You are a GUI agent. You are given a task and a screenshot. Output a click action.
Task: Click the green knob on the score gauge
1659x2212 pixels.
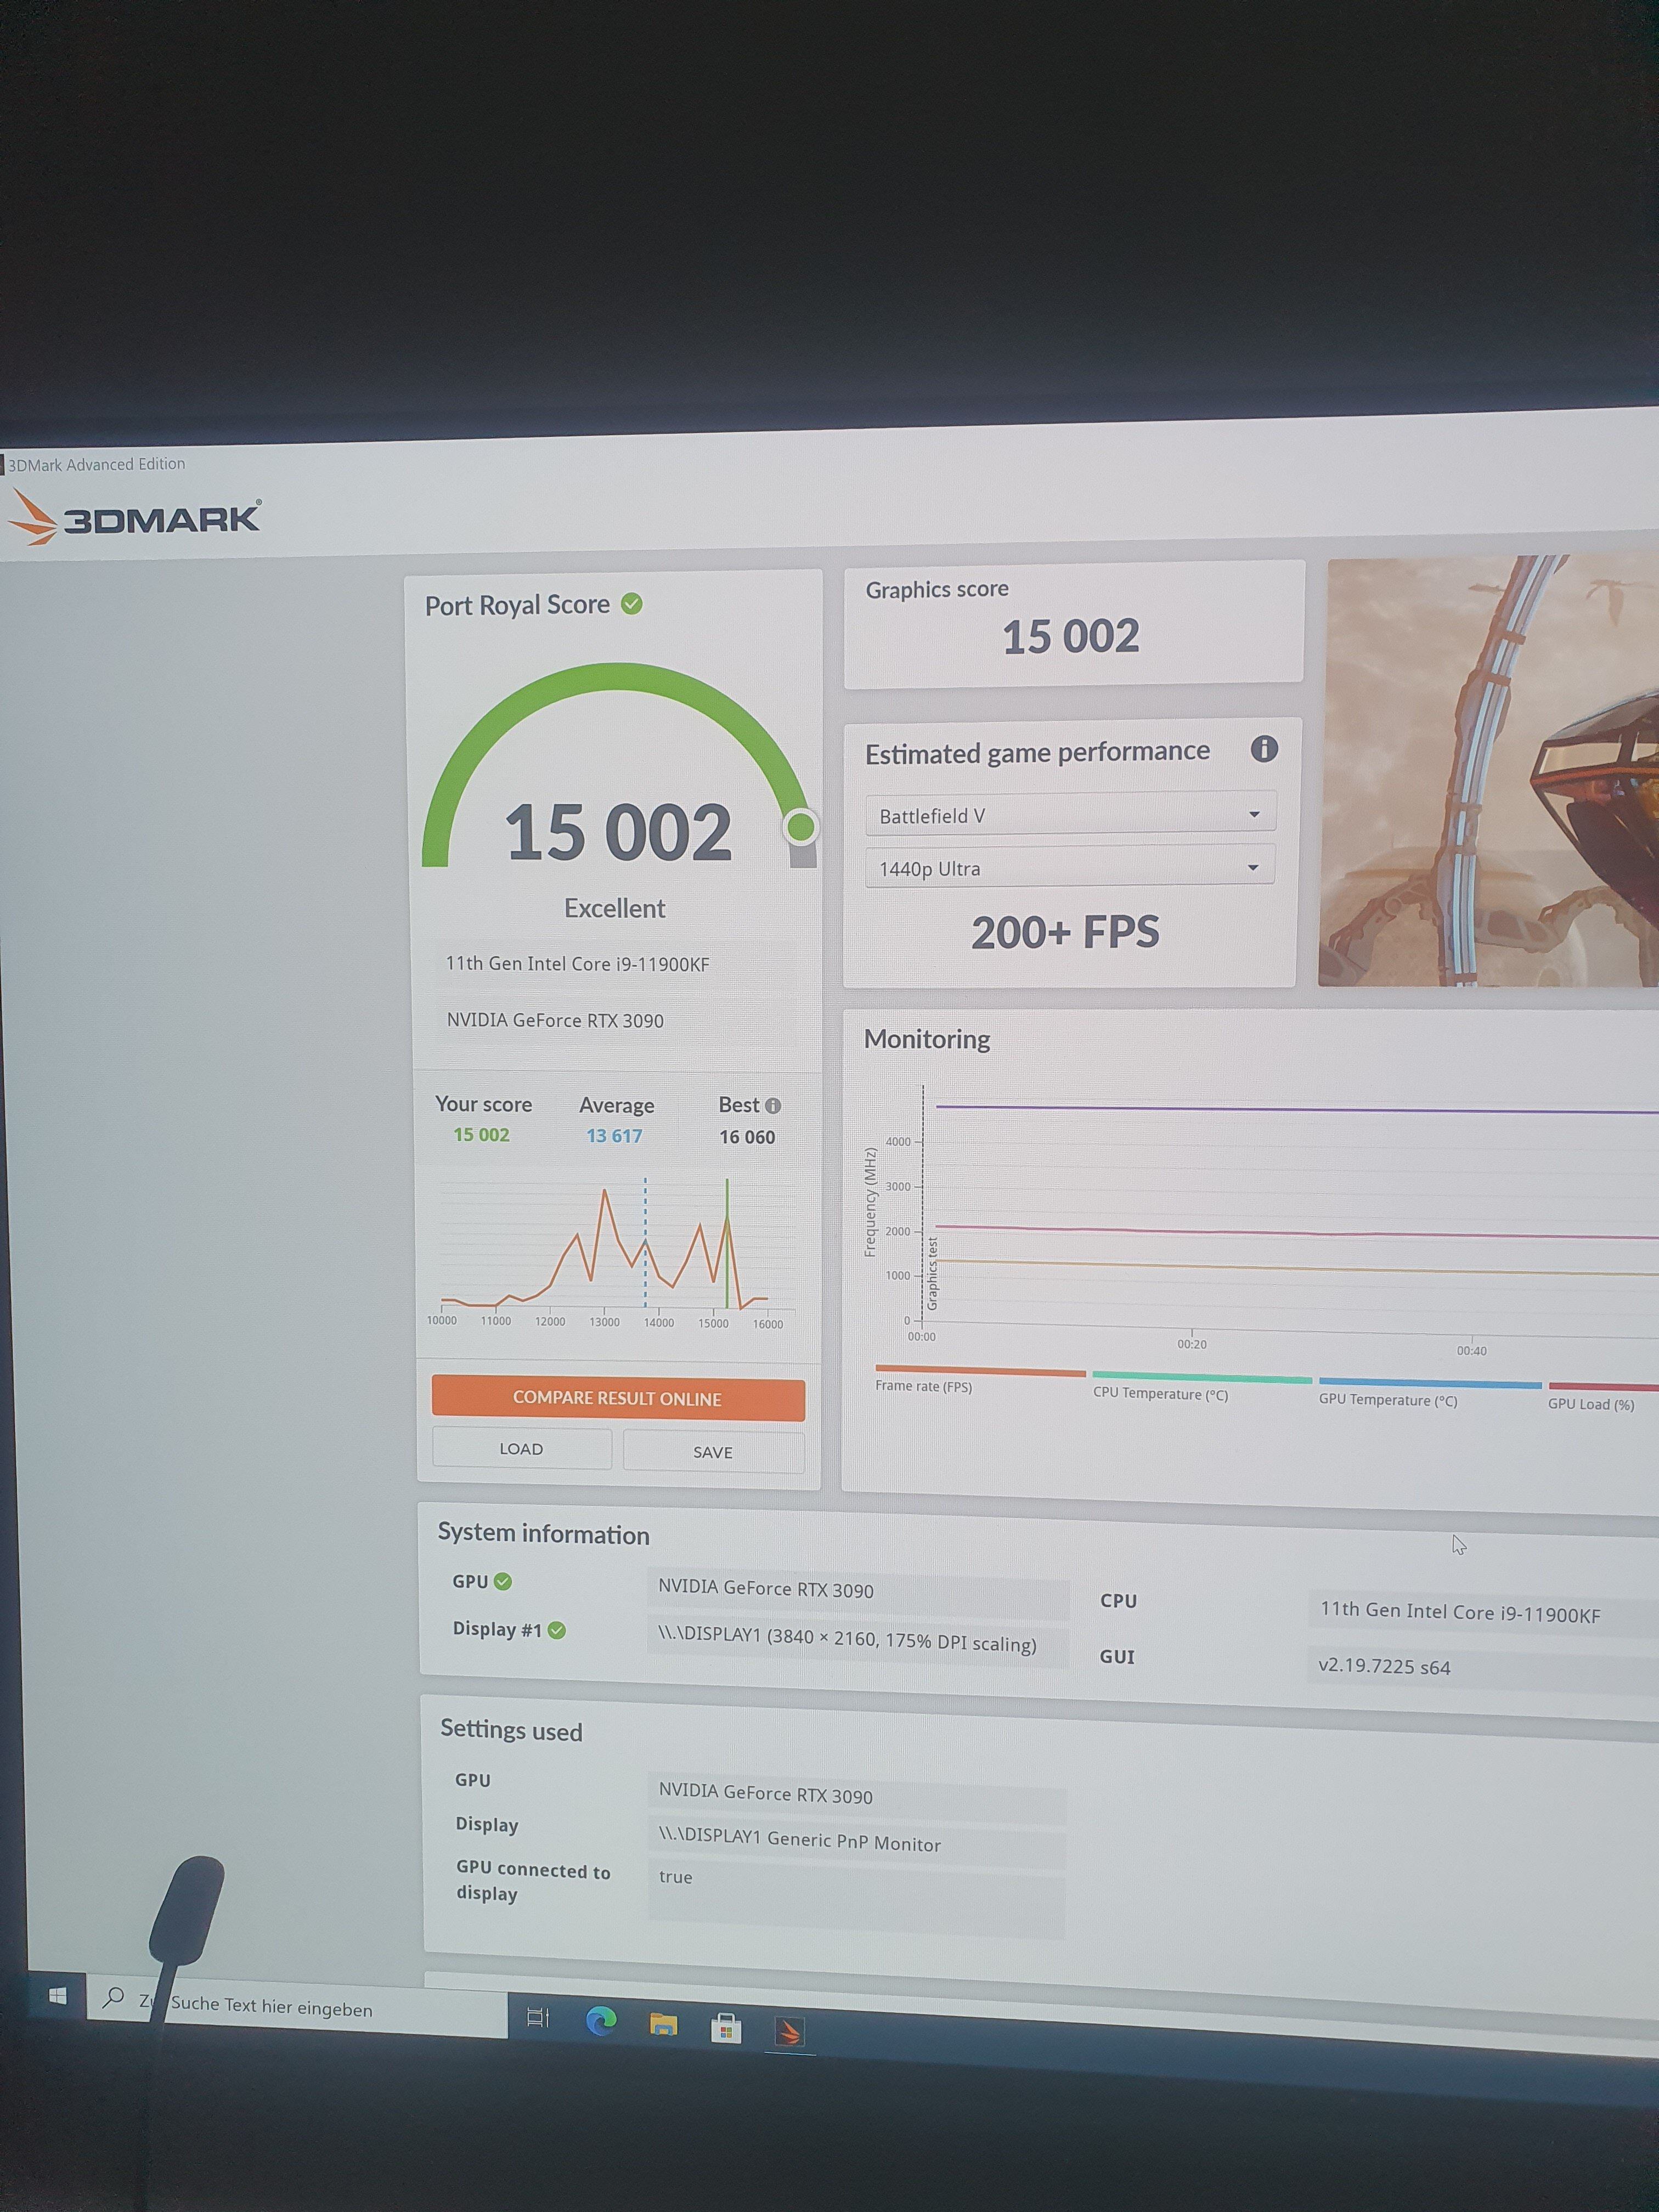coord(800,827)
